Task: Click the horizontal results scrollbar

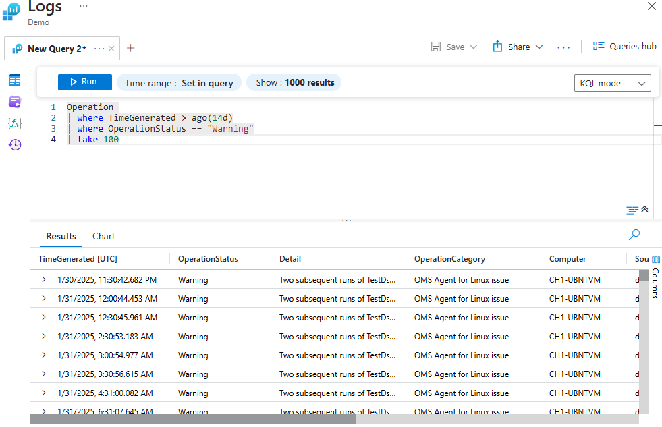Action: click(x=194, y=418)
